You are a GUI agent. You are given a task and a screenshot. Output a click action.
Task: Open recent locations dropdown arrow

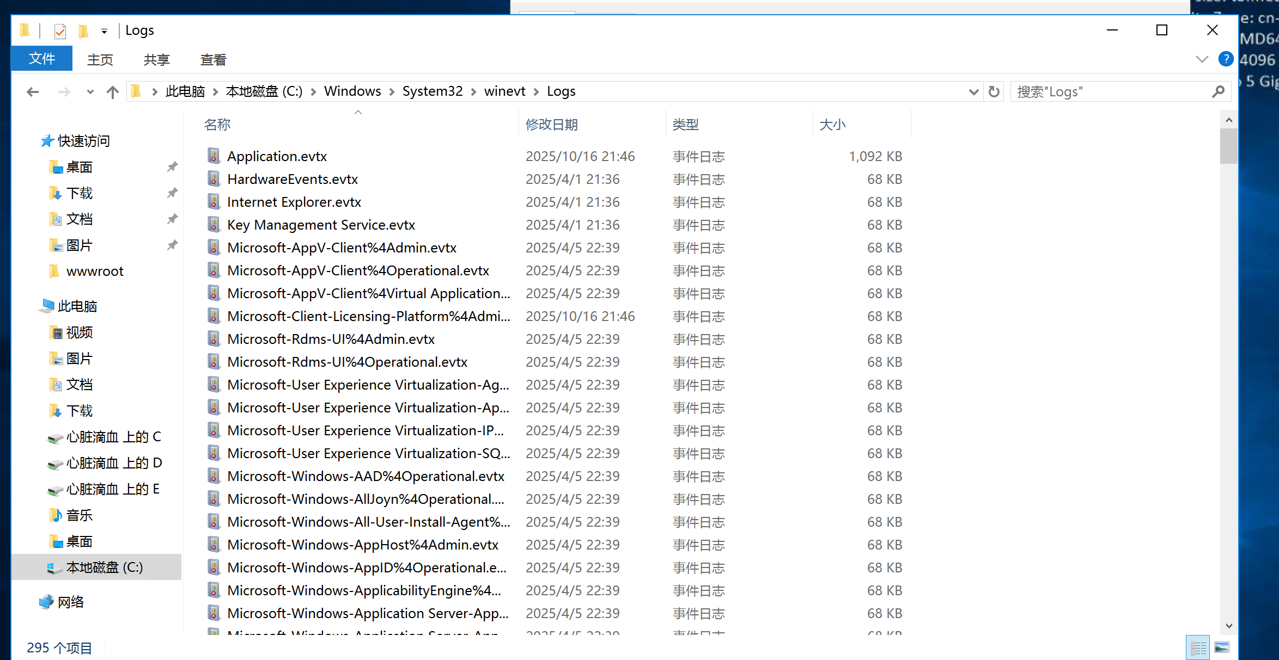click(x=90, y=92)
